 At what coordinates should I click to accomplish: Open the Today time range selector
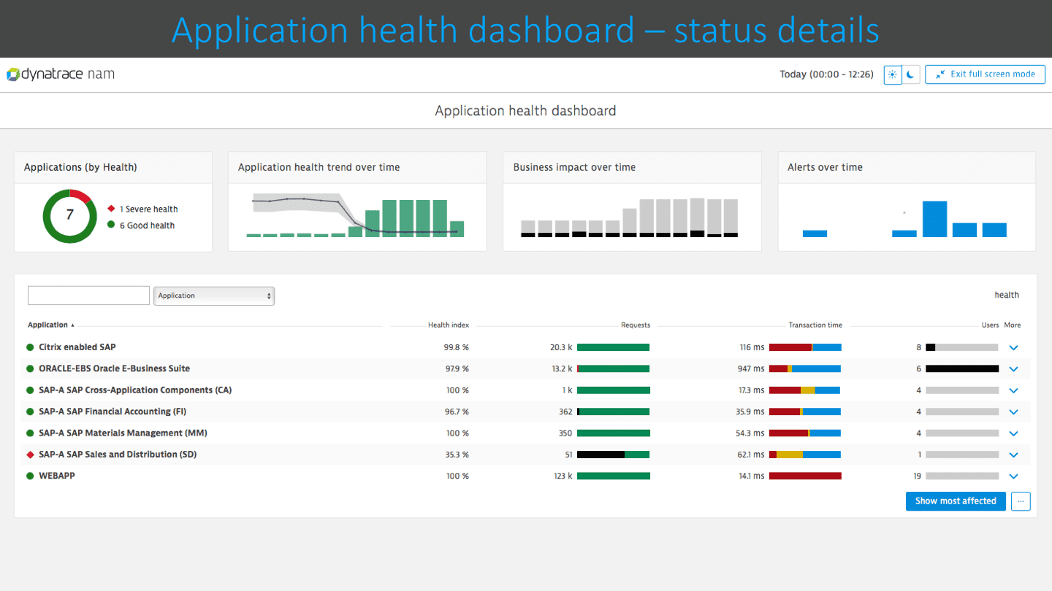point(826,74)
